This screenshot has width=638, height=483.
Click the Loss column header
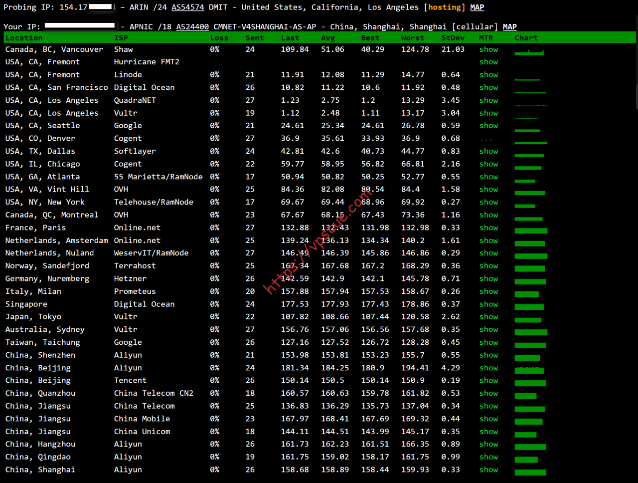point(219,38)
